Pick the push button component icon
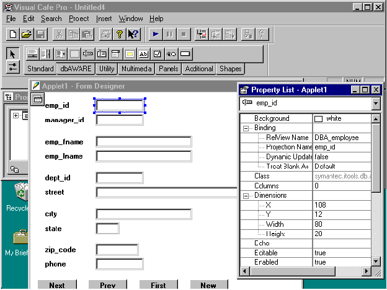Viewport: 387px width, 290px height. point(185,53)
